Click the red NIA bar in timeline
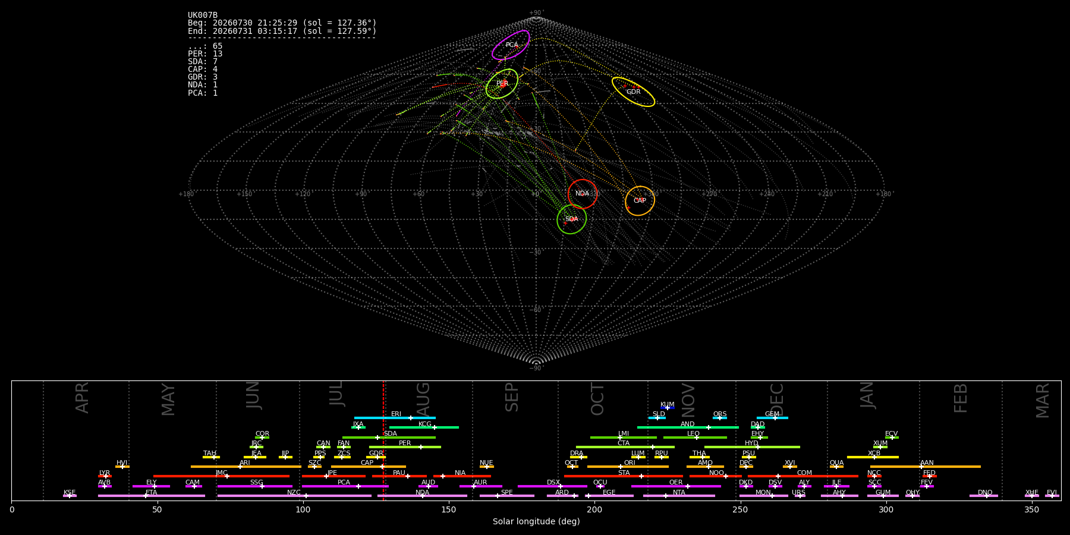Viewport: 1070px width, 535px height. click(x=462, y=476)
